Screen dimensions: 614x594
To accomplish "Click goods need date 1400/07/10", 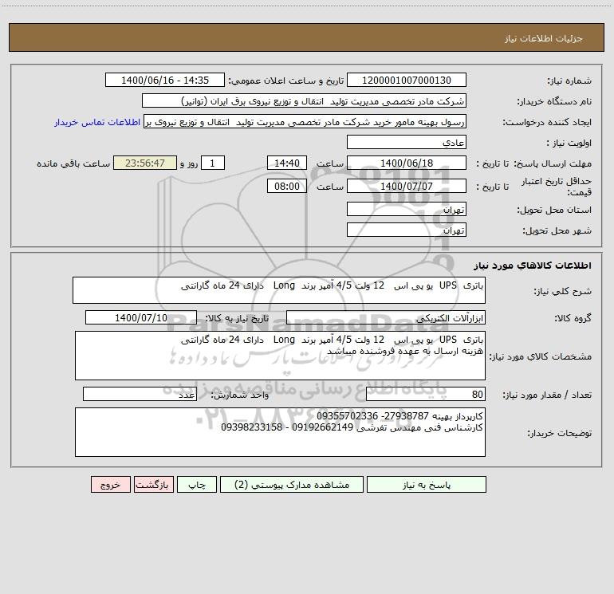I will tap(141, 317).
